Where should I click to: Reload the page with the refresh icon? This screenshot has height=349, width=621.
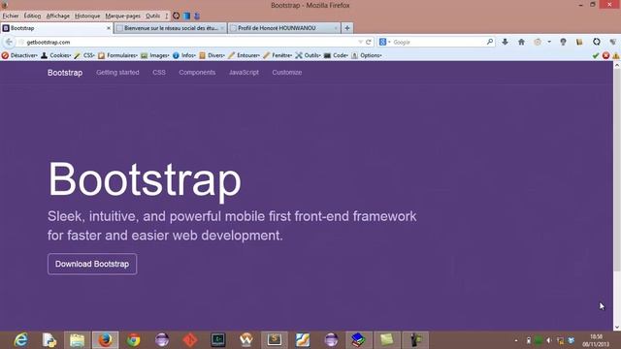coord(369,42)
